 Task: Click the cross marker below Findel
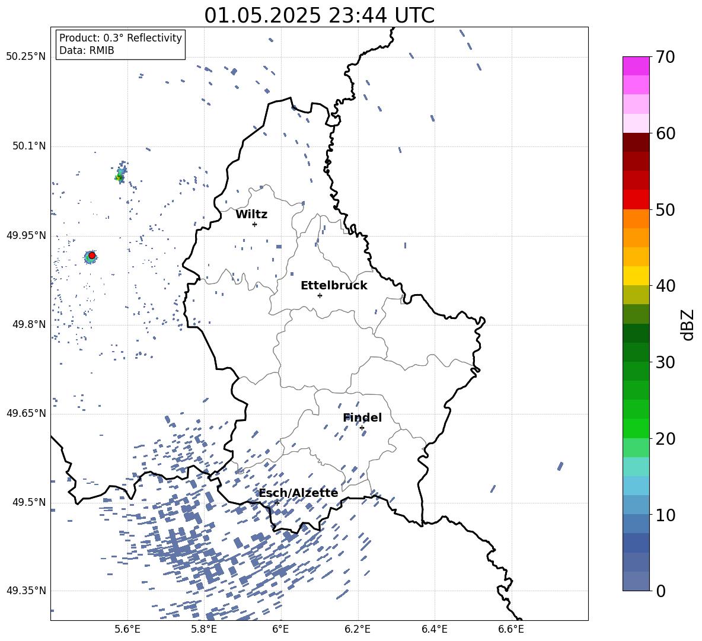coord(362,428)
